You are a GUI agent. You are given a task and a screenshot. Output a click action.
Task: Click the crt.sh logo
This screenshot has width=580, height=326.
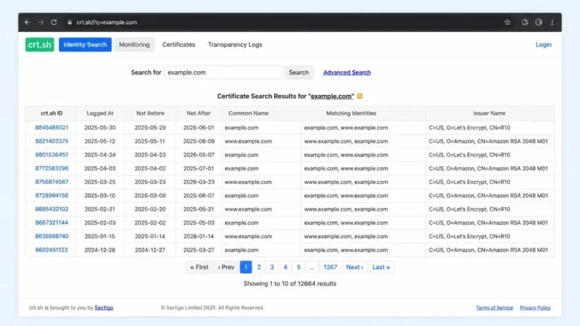click(x=39, y=45)
